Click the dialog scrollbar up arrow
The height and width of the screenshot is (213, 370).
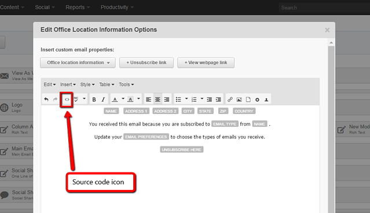[331, 43]
